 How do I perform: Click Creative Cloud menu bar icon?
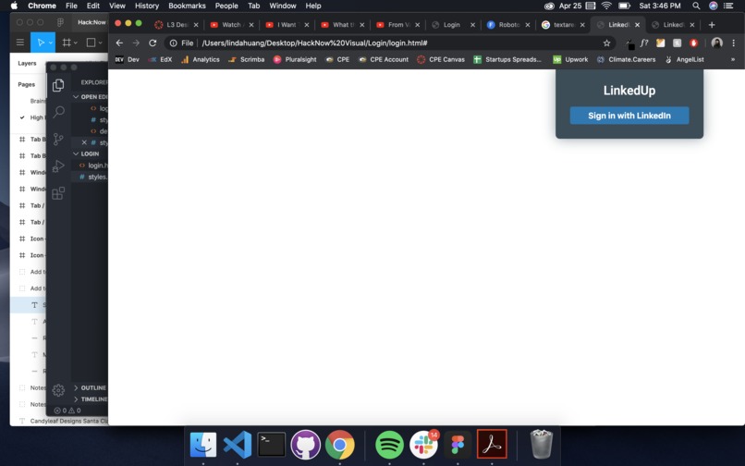pos(549,6)
